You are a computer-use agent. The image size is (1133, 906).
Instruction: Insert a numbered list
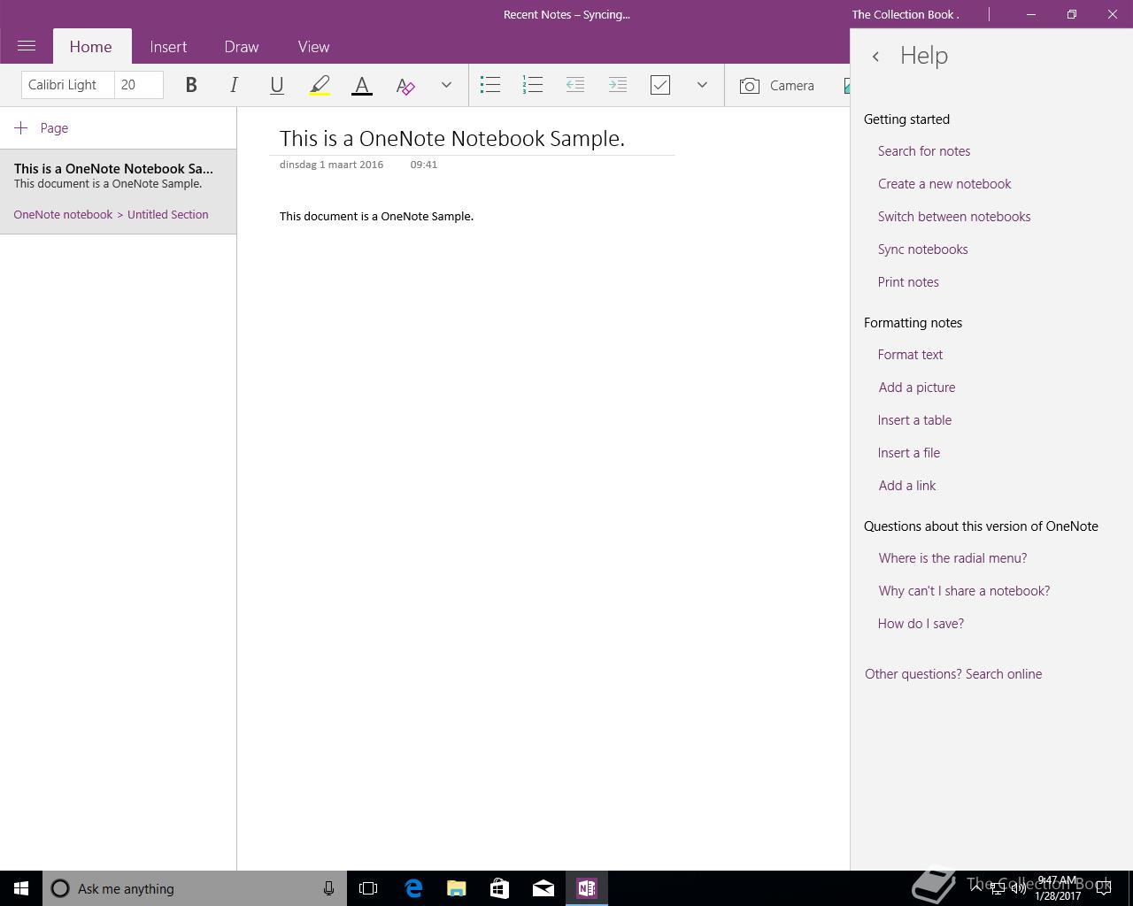(x=533, y=85)
